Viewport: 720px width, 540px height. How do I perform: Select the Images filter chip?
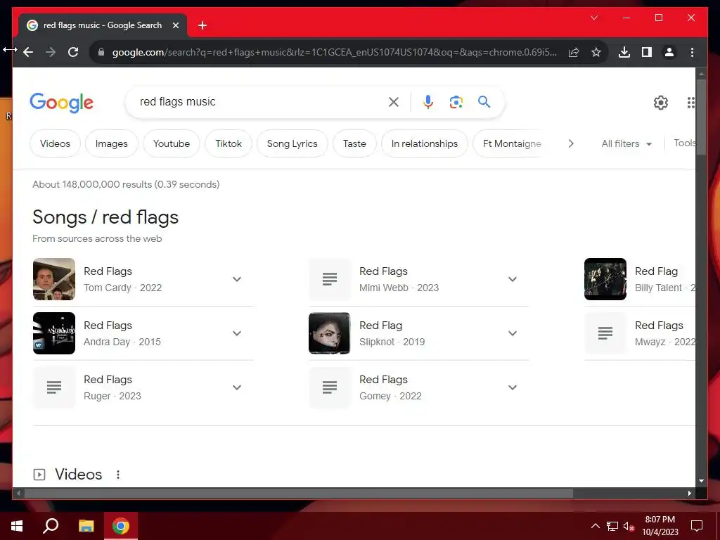point(112,143)
